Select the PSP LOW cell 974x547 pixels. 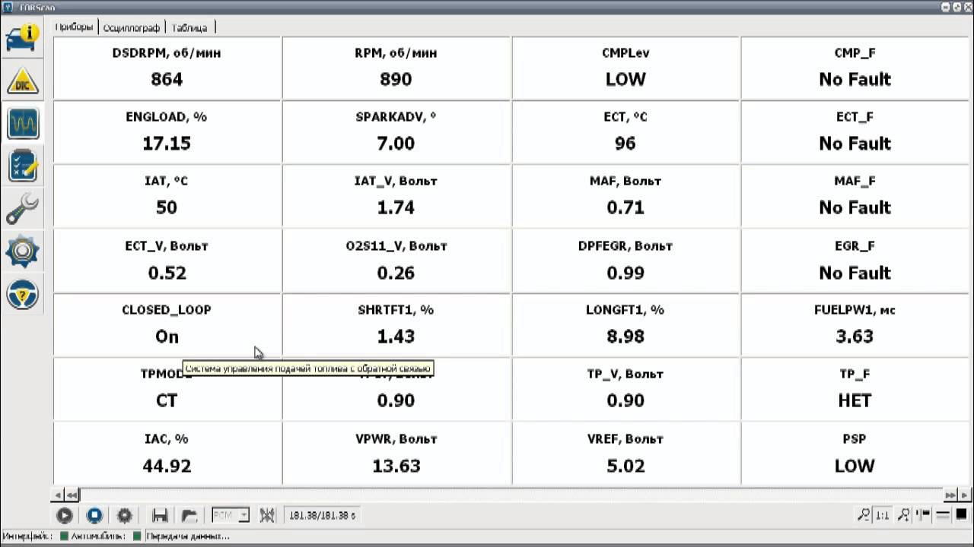tap(855, 454)
